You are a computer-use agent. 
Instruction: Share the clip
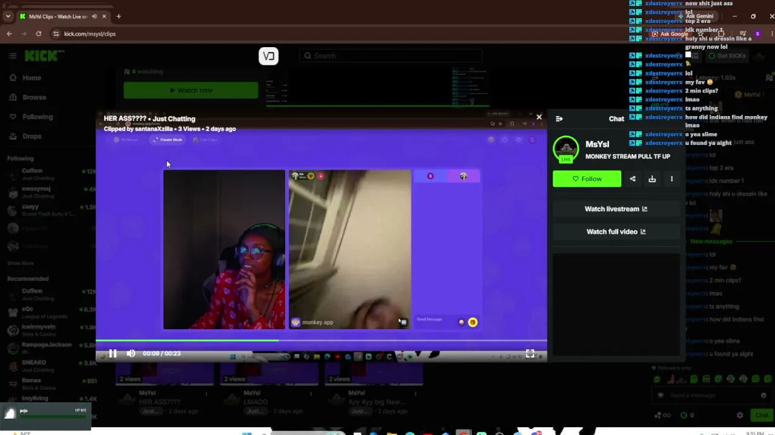[x=633, y=179]
